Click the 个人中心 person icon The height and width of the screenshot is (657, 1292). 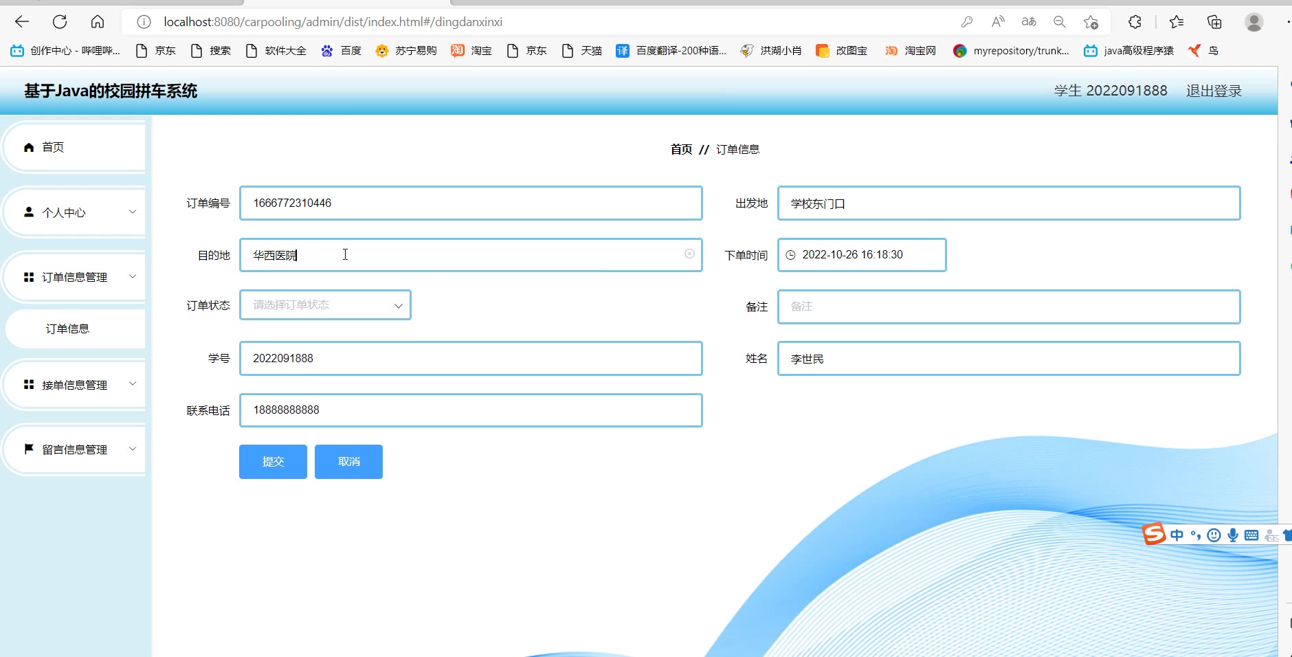tap(29, 212)
